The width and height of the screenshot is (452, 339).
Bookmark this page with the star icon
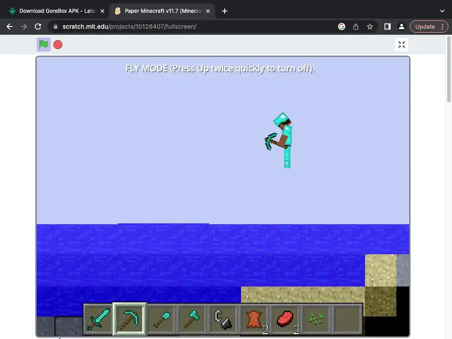tap(370, 26)
